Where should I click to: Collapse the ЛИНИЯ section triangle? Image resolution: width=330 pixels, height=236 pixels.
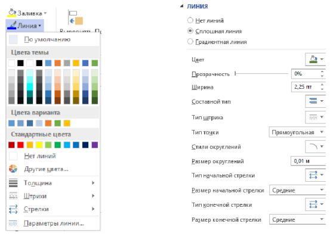tap(182, 6)
